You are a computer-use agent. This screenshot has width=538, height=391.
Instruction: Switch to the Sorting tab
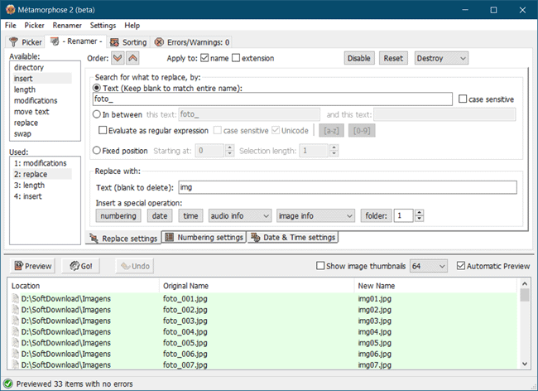[x=128, y=42]
